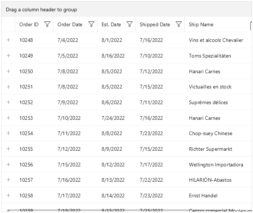The height and width of the screenshot is (213, 253).
Task: Sort by the Order Date column header
Action: coord(70,24)
